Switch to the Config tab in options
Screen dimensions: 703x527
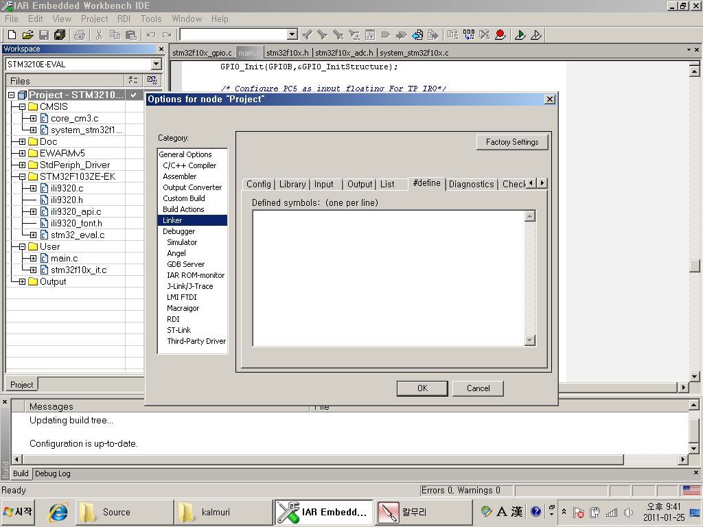259,184
